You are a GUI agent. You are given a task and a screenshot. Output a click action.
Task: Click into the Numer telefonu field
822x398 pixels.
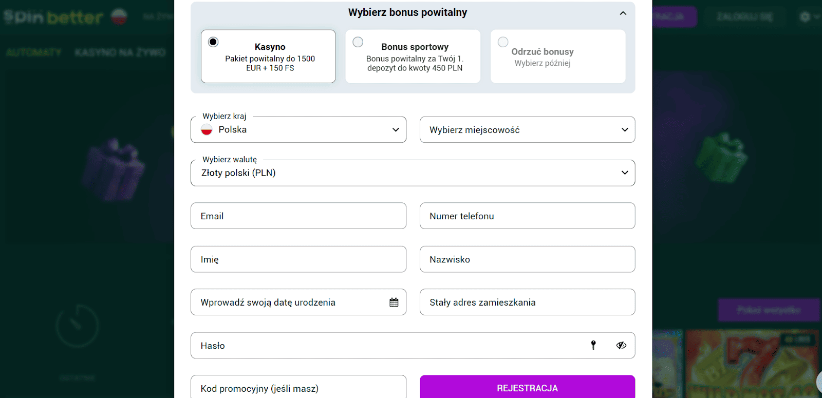(x=527, y=216)
